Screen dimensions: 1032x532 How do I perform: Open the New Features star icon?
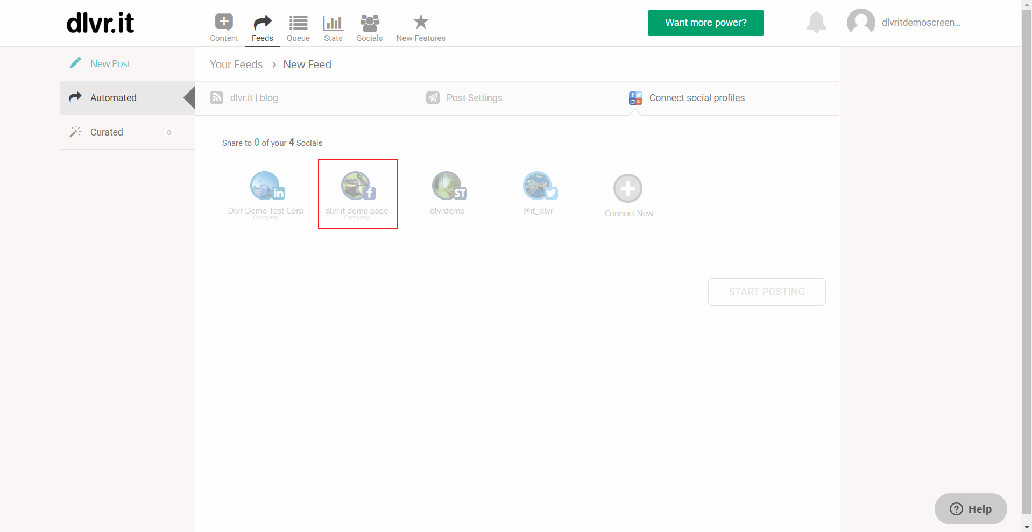coord(421,22)
